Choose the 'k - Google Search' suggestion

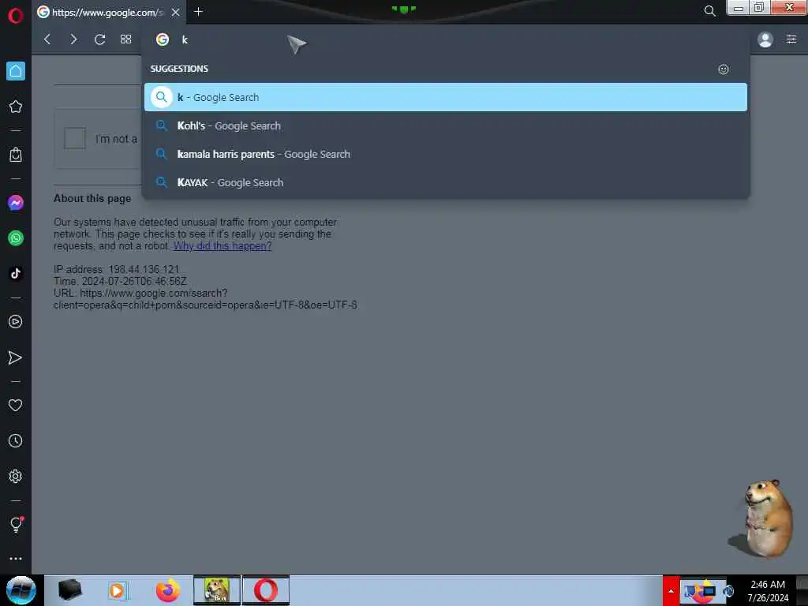[x=446, y=97]
